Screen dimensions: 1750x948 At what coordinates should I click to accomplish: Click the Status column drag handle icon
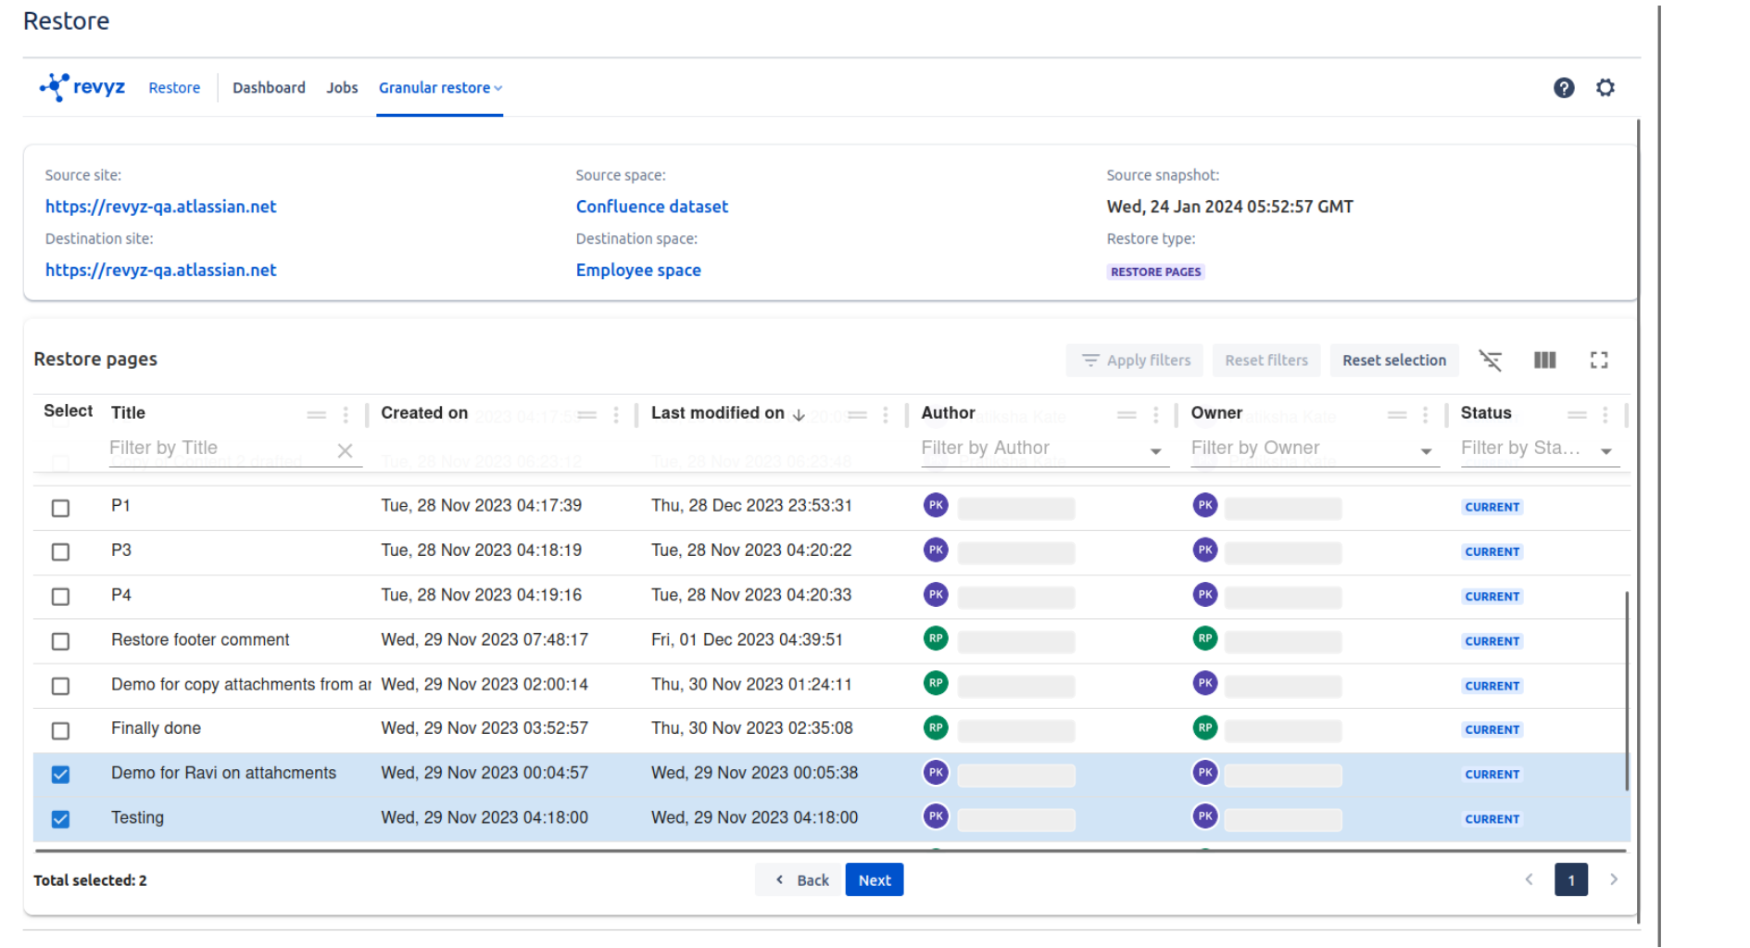pos(1577,414)
